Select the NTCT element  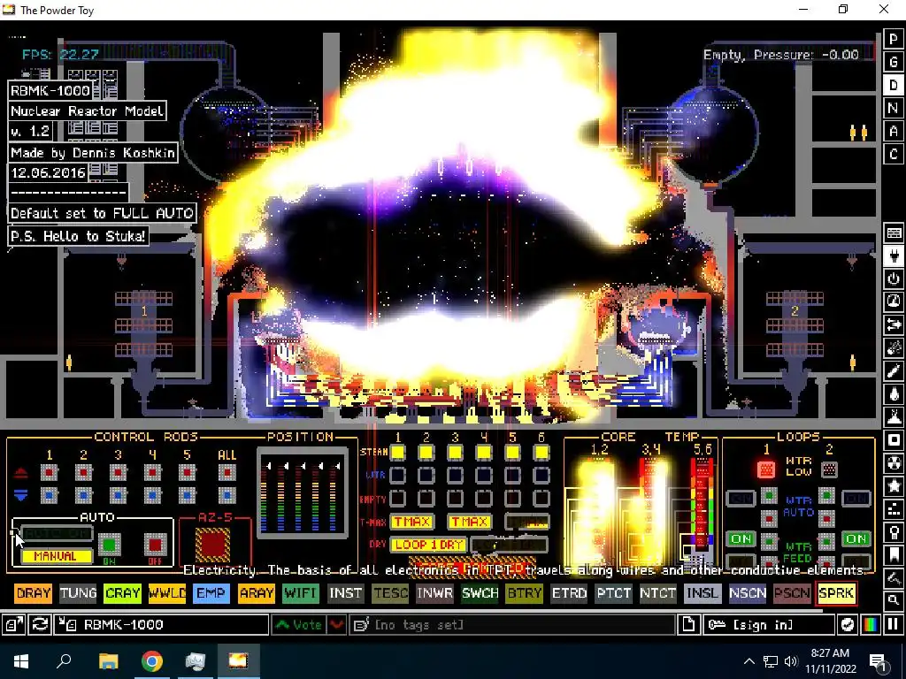(x=657, y=593)
